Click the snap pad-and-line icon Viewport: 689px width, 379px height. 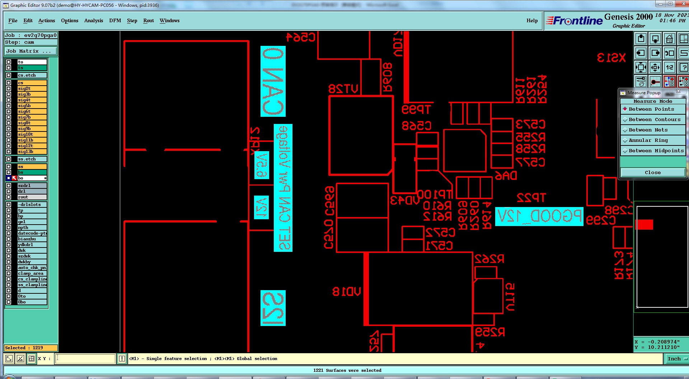point(655,81)
